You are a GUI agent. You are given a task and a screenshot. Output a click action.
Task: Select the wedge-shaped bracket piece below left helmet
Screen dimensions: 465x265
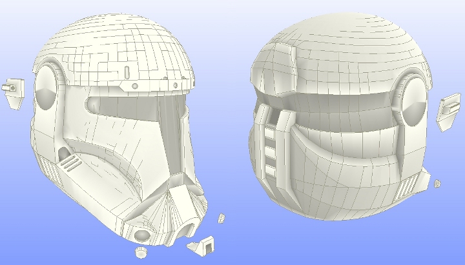tap(201, 246)
